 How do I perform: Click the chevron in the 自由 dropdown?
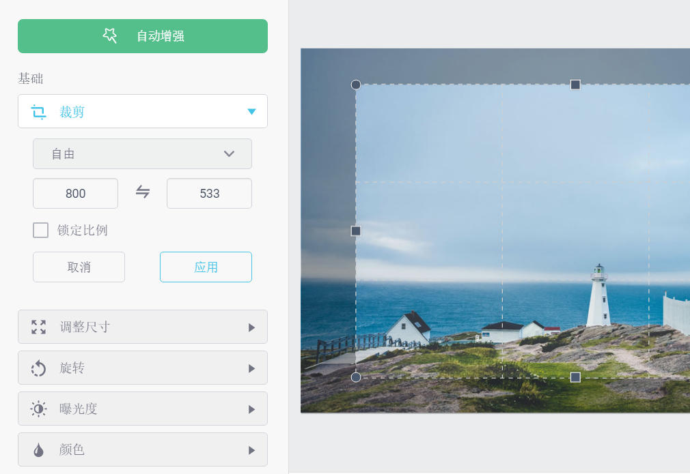point(229,153)
